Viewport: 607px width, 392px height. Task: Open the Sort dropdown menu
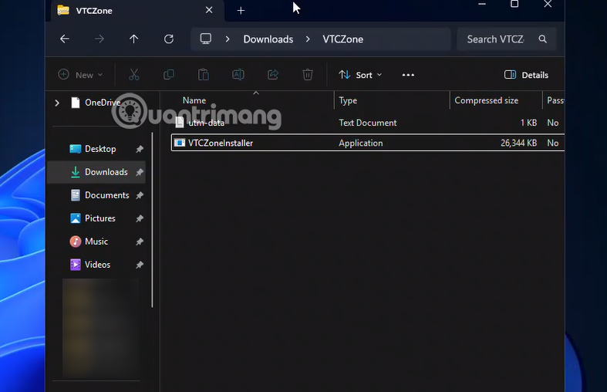(360, 75)
